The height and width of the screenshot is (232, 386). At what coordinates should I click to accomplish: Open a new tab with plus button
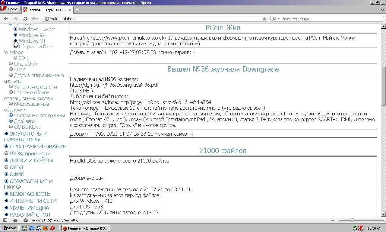[78, 10]
